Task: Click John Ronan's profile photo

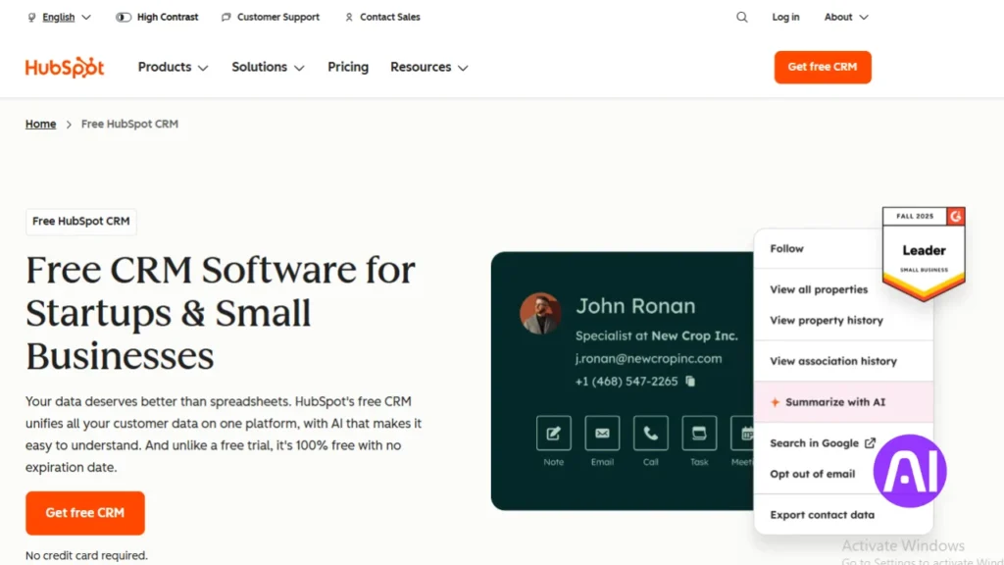Action: [540, 314]
